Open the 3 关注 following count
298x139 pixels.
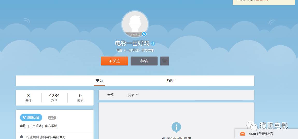click(29, 98)
